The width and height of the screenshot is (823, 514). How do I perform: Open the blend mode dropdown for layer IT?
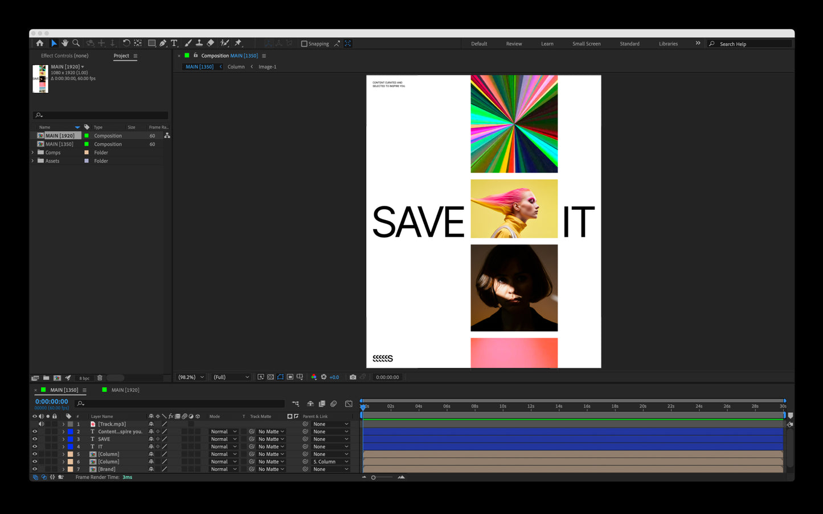(223, 447)
